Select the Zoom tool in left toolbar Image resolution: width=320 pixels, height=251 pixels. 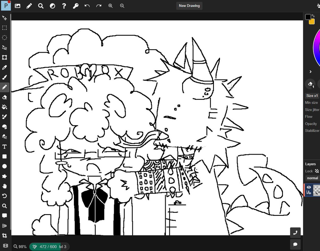click(5, 206)
